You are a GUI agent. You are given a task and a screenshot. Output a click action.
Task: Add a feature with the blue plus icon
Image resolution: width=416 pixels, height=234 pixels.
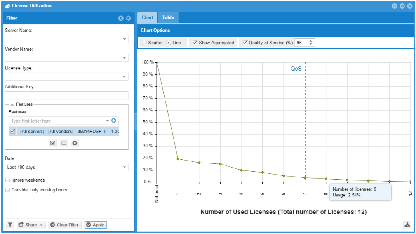click(114, 121)
